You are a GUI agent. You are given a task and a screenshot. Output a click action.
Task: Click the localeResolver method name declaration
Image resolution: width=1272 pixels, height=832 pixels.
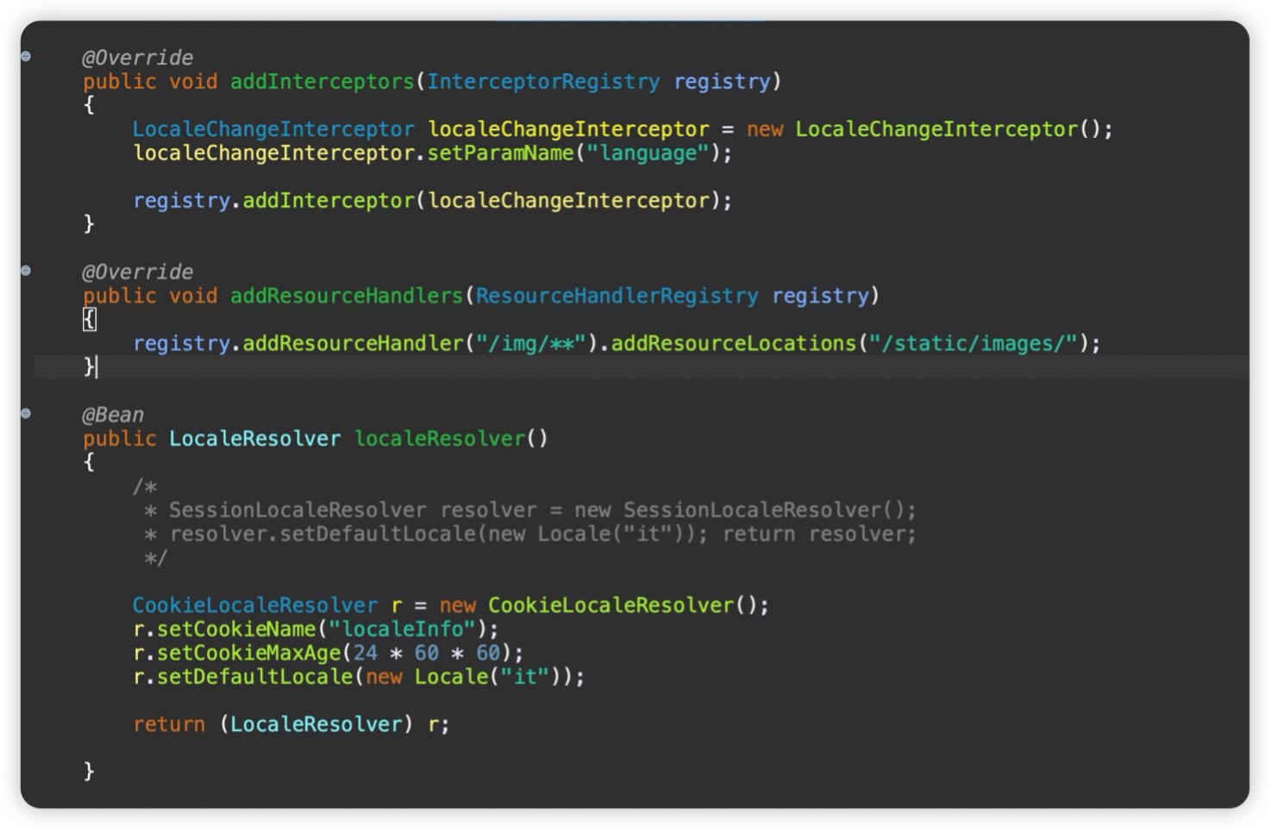point(440,439)
